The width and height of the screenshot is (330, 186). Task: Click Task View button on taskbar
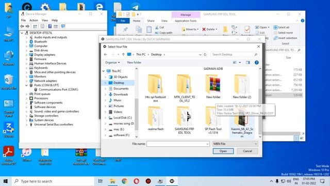(101, 181)
